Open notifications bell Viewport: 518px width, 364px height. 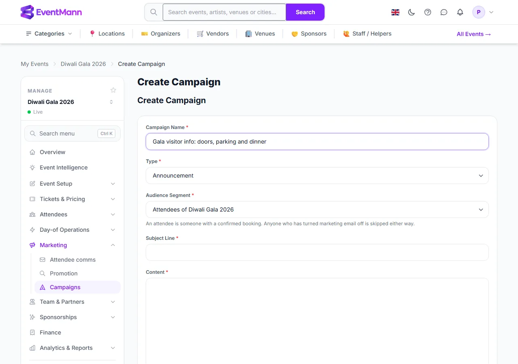[460, 12]
